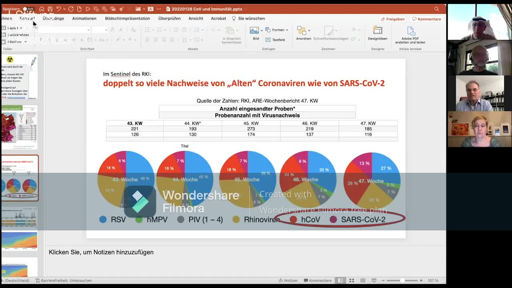Click the Sie wünschen tell-me field
This screenshot has width=512, height=288.
click(x=248, y=18)
